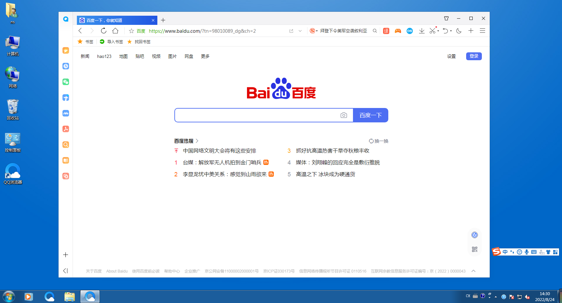Viewport: 562px width, 303px height.
Task: Collapse the sidebar with arrow icon
Action: 65,271
